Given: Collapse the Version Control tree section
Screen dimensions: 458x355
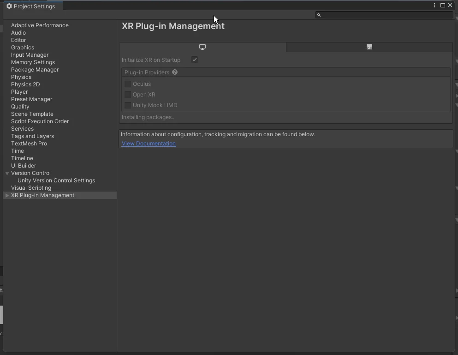Looking at the screenshot, I should [7, 173].
